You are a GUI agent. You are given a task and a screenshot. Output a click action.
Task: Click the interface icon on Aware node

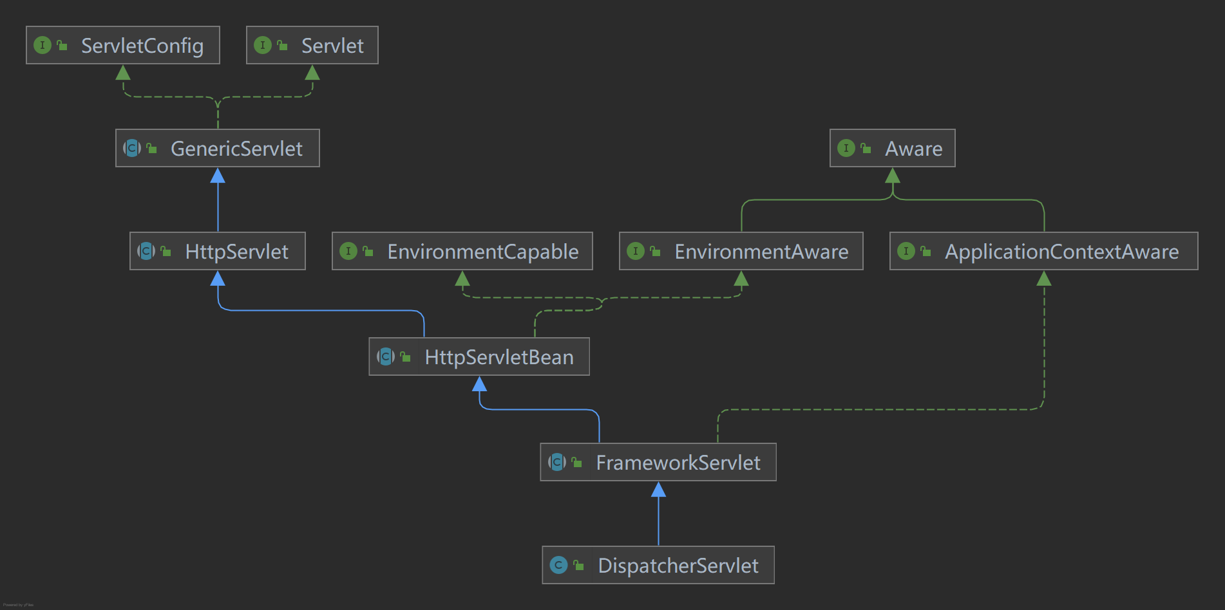click(x=846, y=148)
